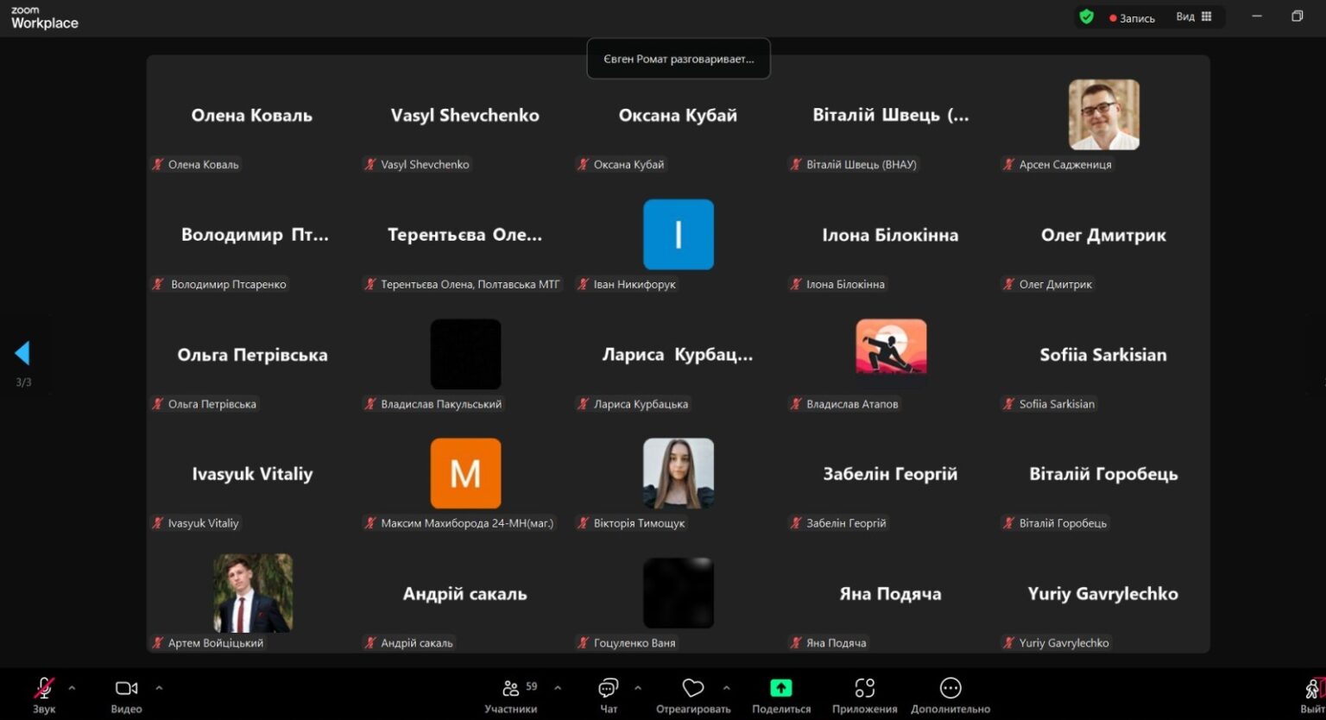Open the Дополнительно more options icon
The width and height of the screenshot is (1326, 720).
tap(950, 688)
